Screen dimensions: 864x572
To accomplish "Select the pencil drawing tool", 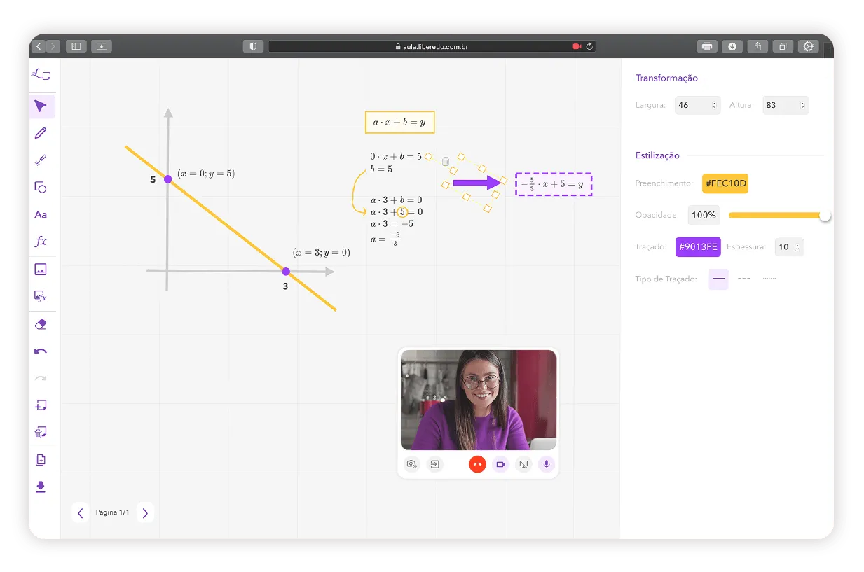I will pos(41,133).
